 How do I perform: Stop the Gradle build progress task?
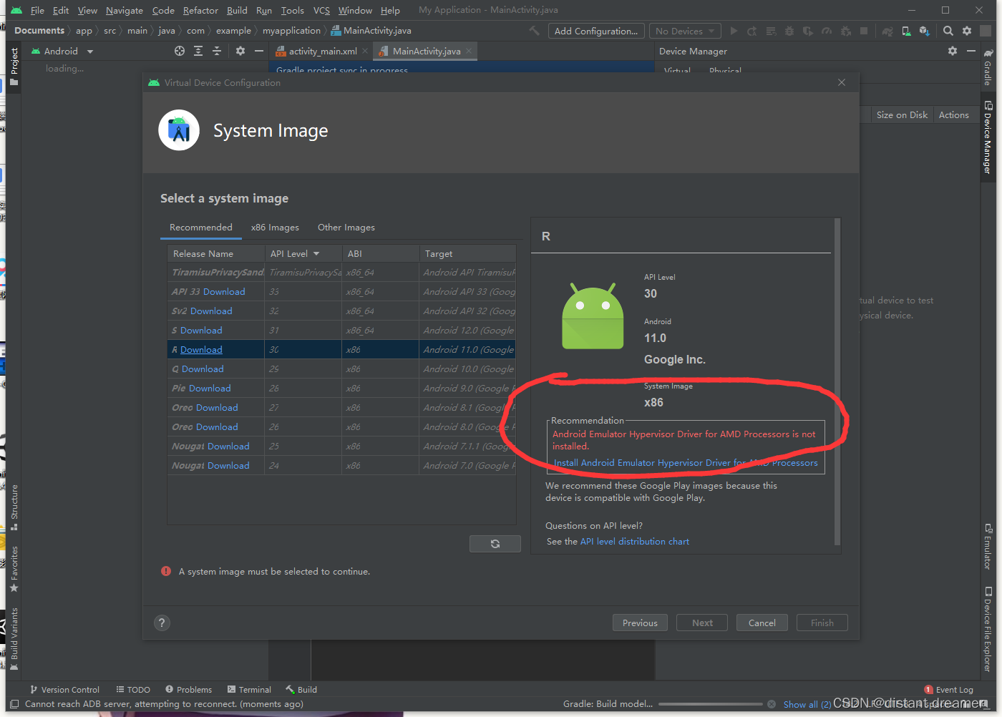coord(772,704)
